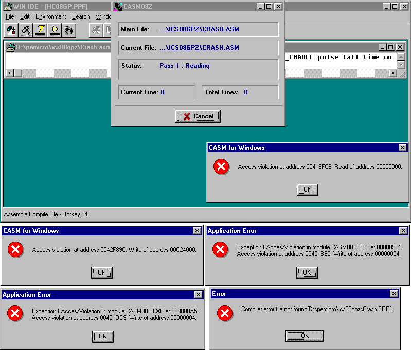This screenshot has width=411, height=358.
Task: Cancel the CASM08Z assembly process
Action: pyautogui.click(x=198, y=116)
